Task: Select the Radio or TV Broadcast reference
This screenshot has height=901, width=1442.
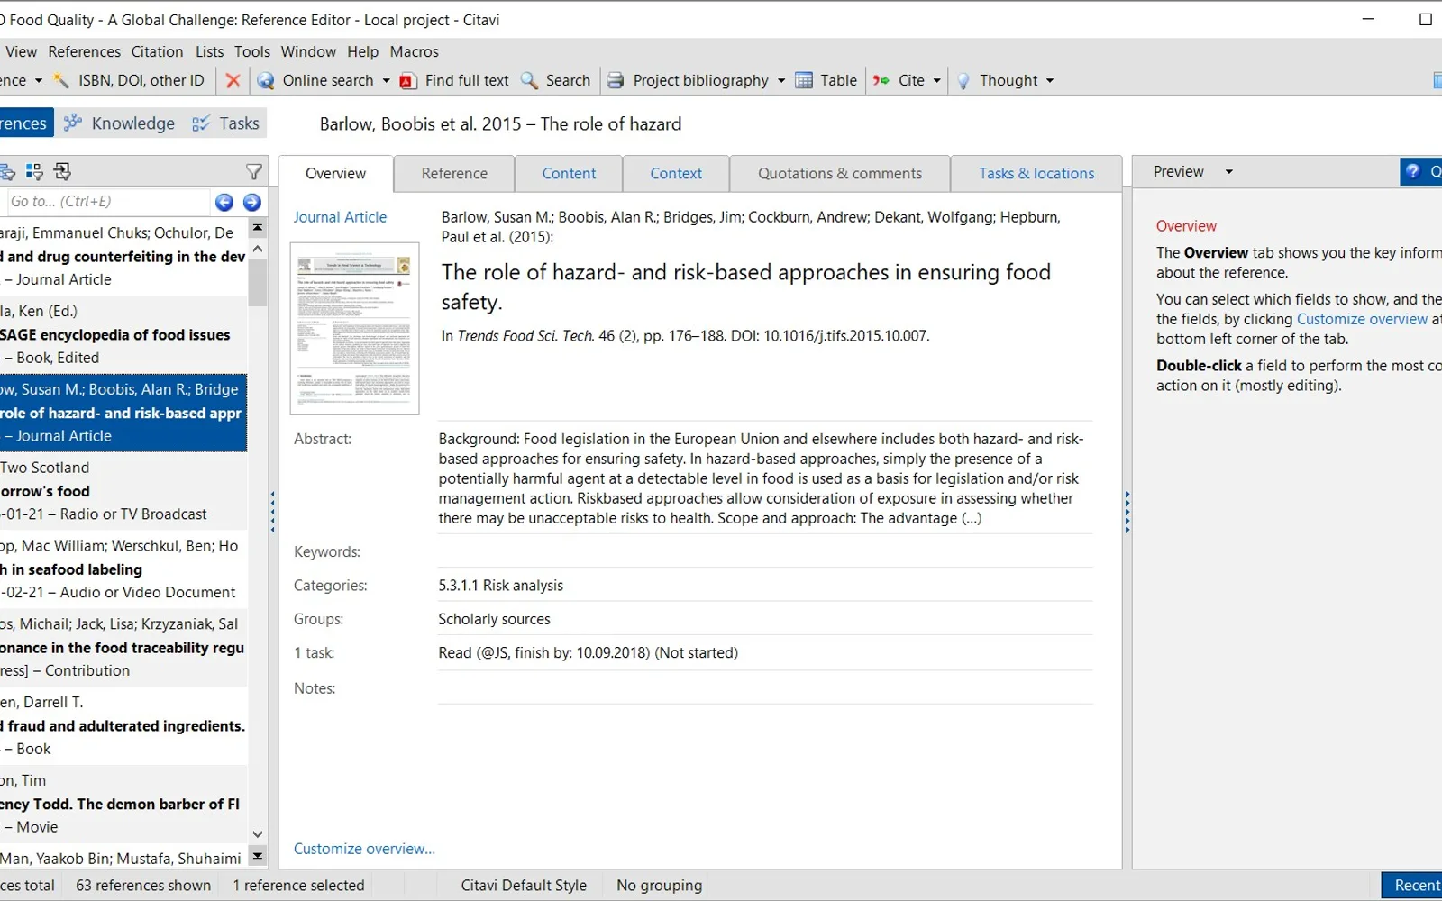Action: click(x=123, y=491)
